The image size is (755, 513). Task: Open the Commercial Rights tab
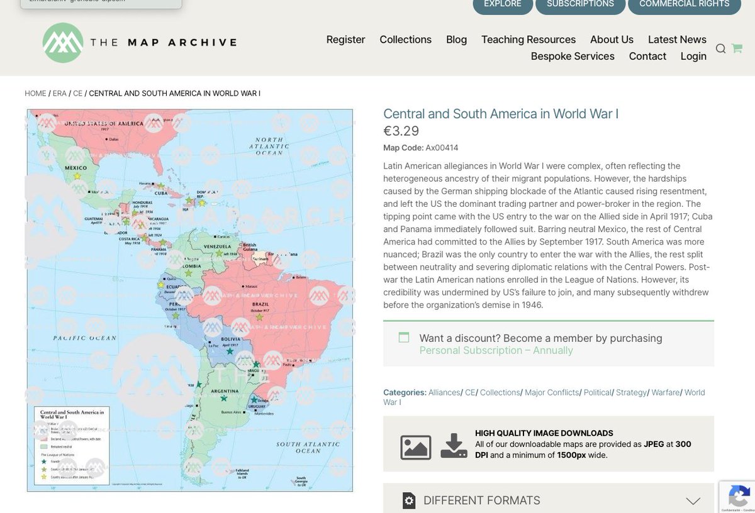click(685, 4)
